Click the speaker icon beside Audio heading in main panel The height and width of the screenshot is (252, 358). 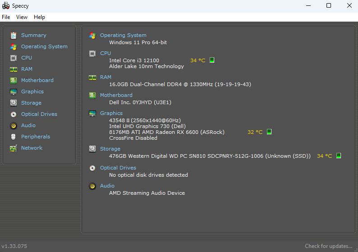(92, 186)
